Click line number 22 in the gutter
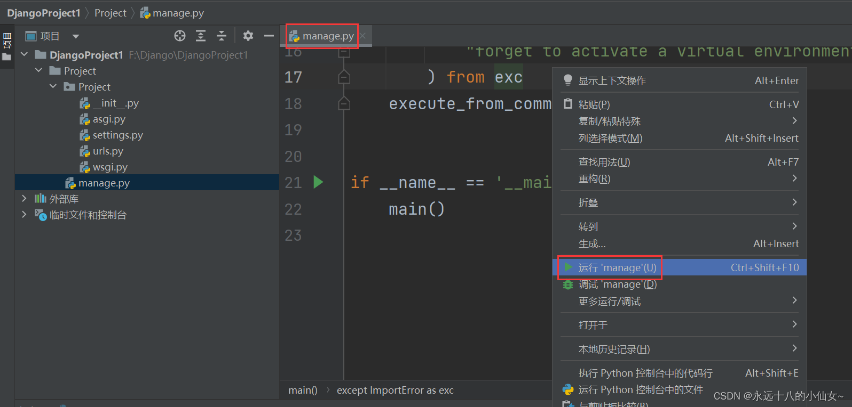This screenshot has width=852, height=407. tap(293, 209)
